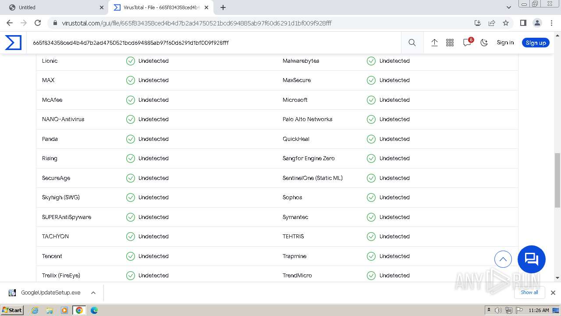The image size is (561, 316).
Task: Open Microsoft Edge from taskbar
Action: pyautogui.click(x=94, y=310)
